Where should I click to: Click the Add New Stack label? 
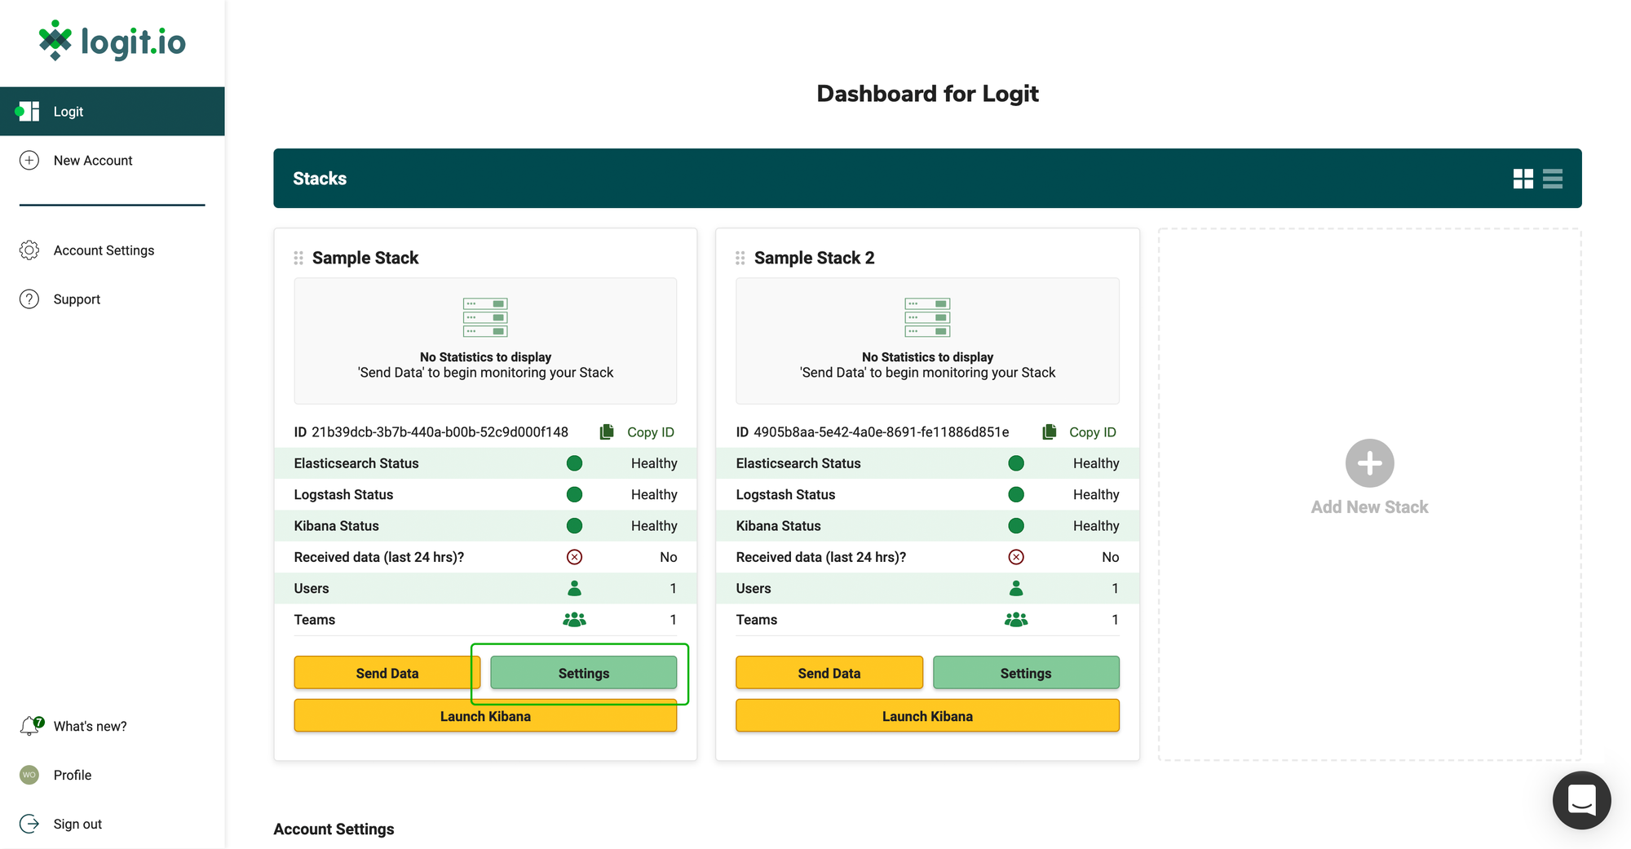1369,507
